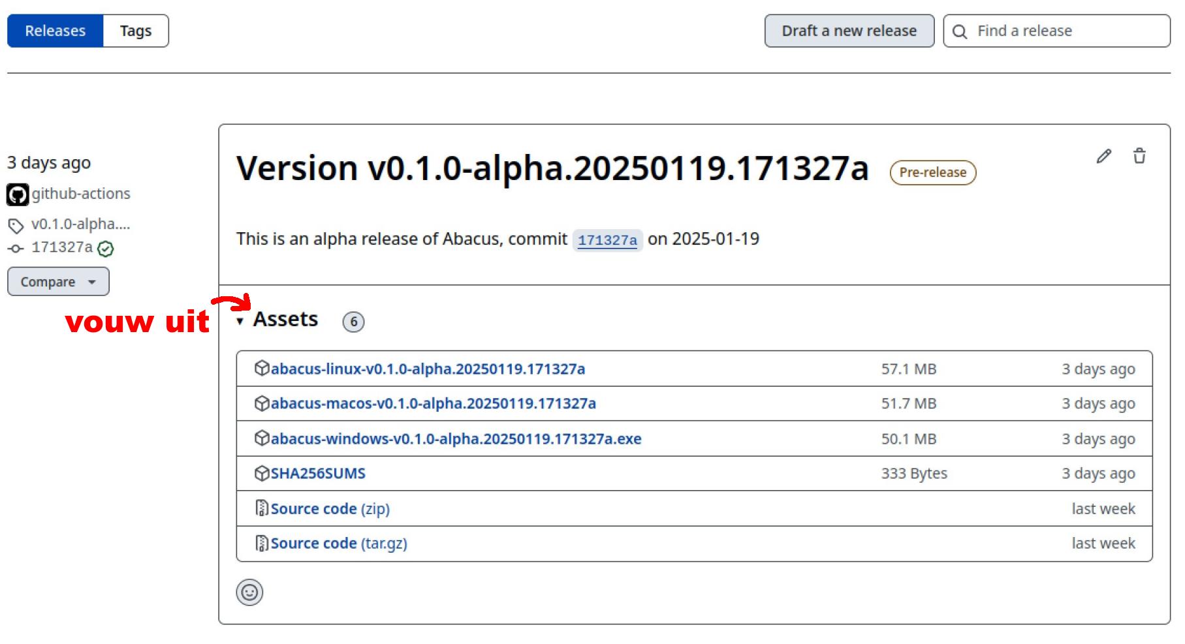Image resolution: width=1185 pixels, height=644 pixels.
Task: Click the 57.1 MB size text
Action: tap(909, 369)
